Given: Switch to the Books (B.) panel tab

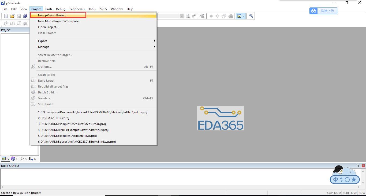Looking at the screenshot, I should [14, 159].
